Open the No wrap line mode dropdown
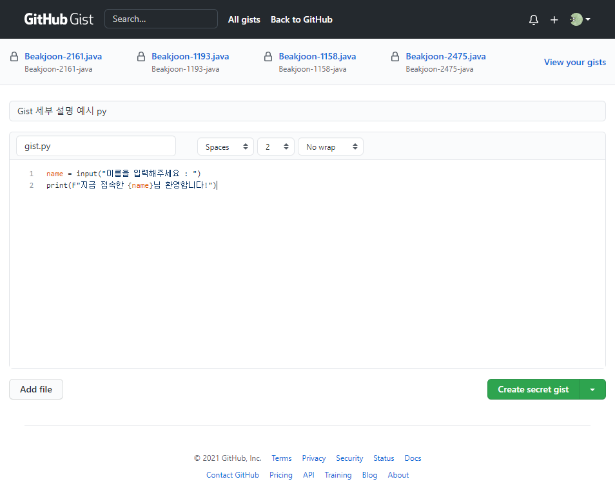 331,147
